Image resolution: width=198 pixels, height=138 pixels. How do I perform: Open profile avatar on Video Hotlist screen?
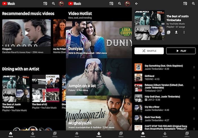click(127, 4)
